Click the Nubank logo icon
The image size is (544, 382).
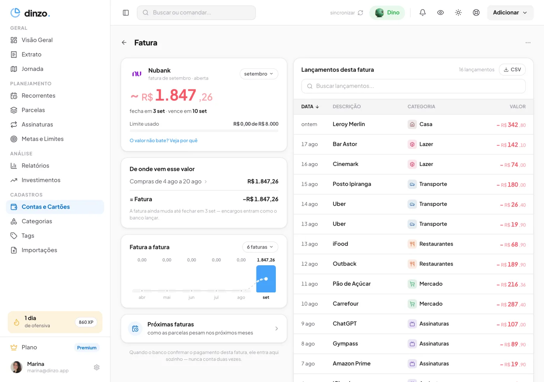pos(137,74)
